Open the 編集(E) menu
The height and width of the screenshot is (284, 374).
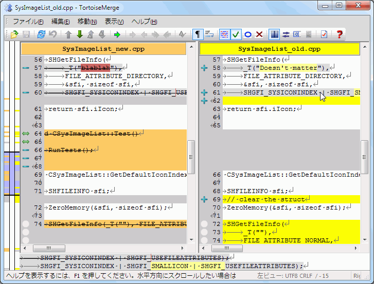60,22
